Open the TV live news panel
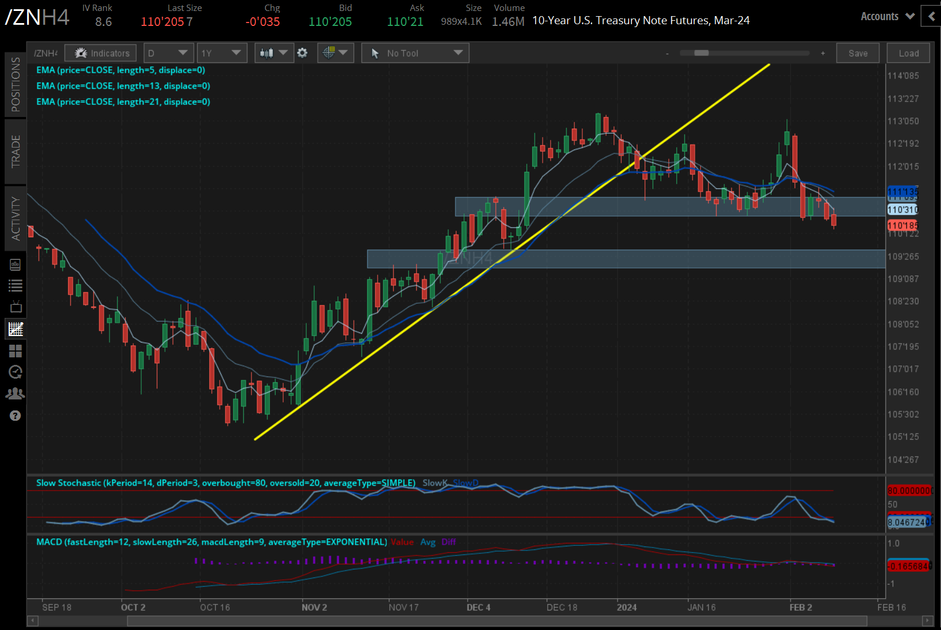The height and width of the screenshot is (630, 941). point(16,307)
